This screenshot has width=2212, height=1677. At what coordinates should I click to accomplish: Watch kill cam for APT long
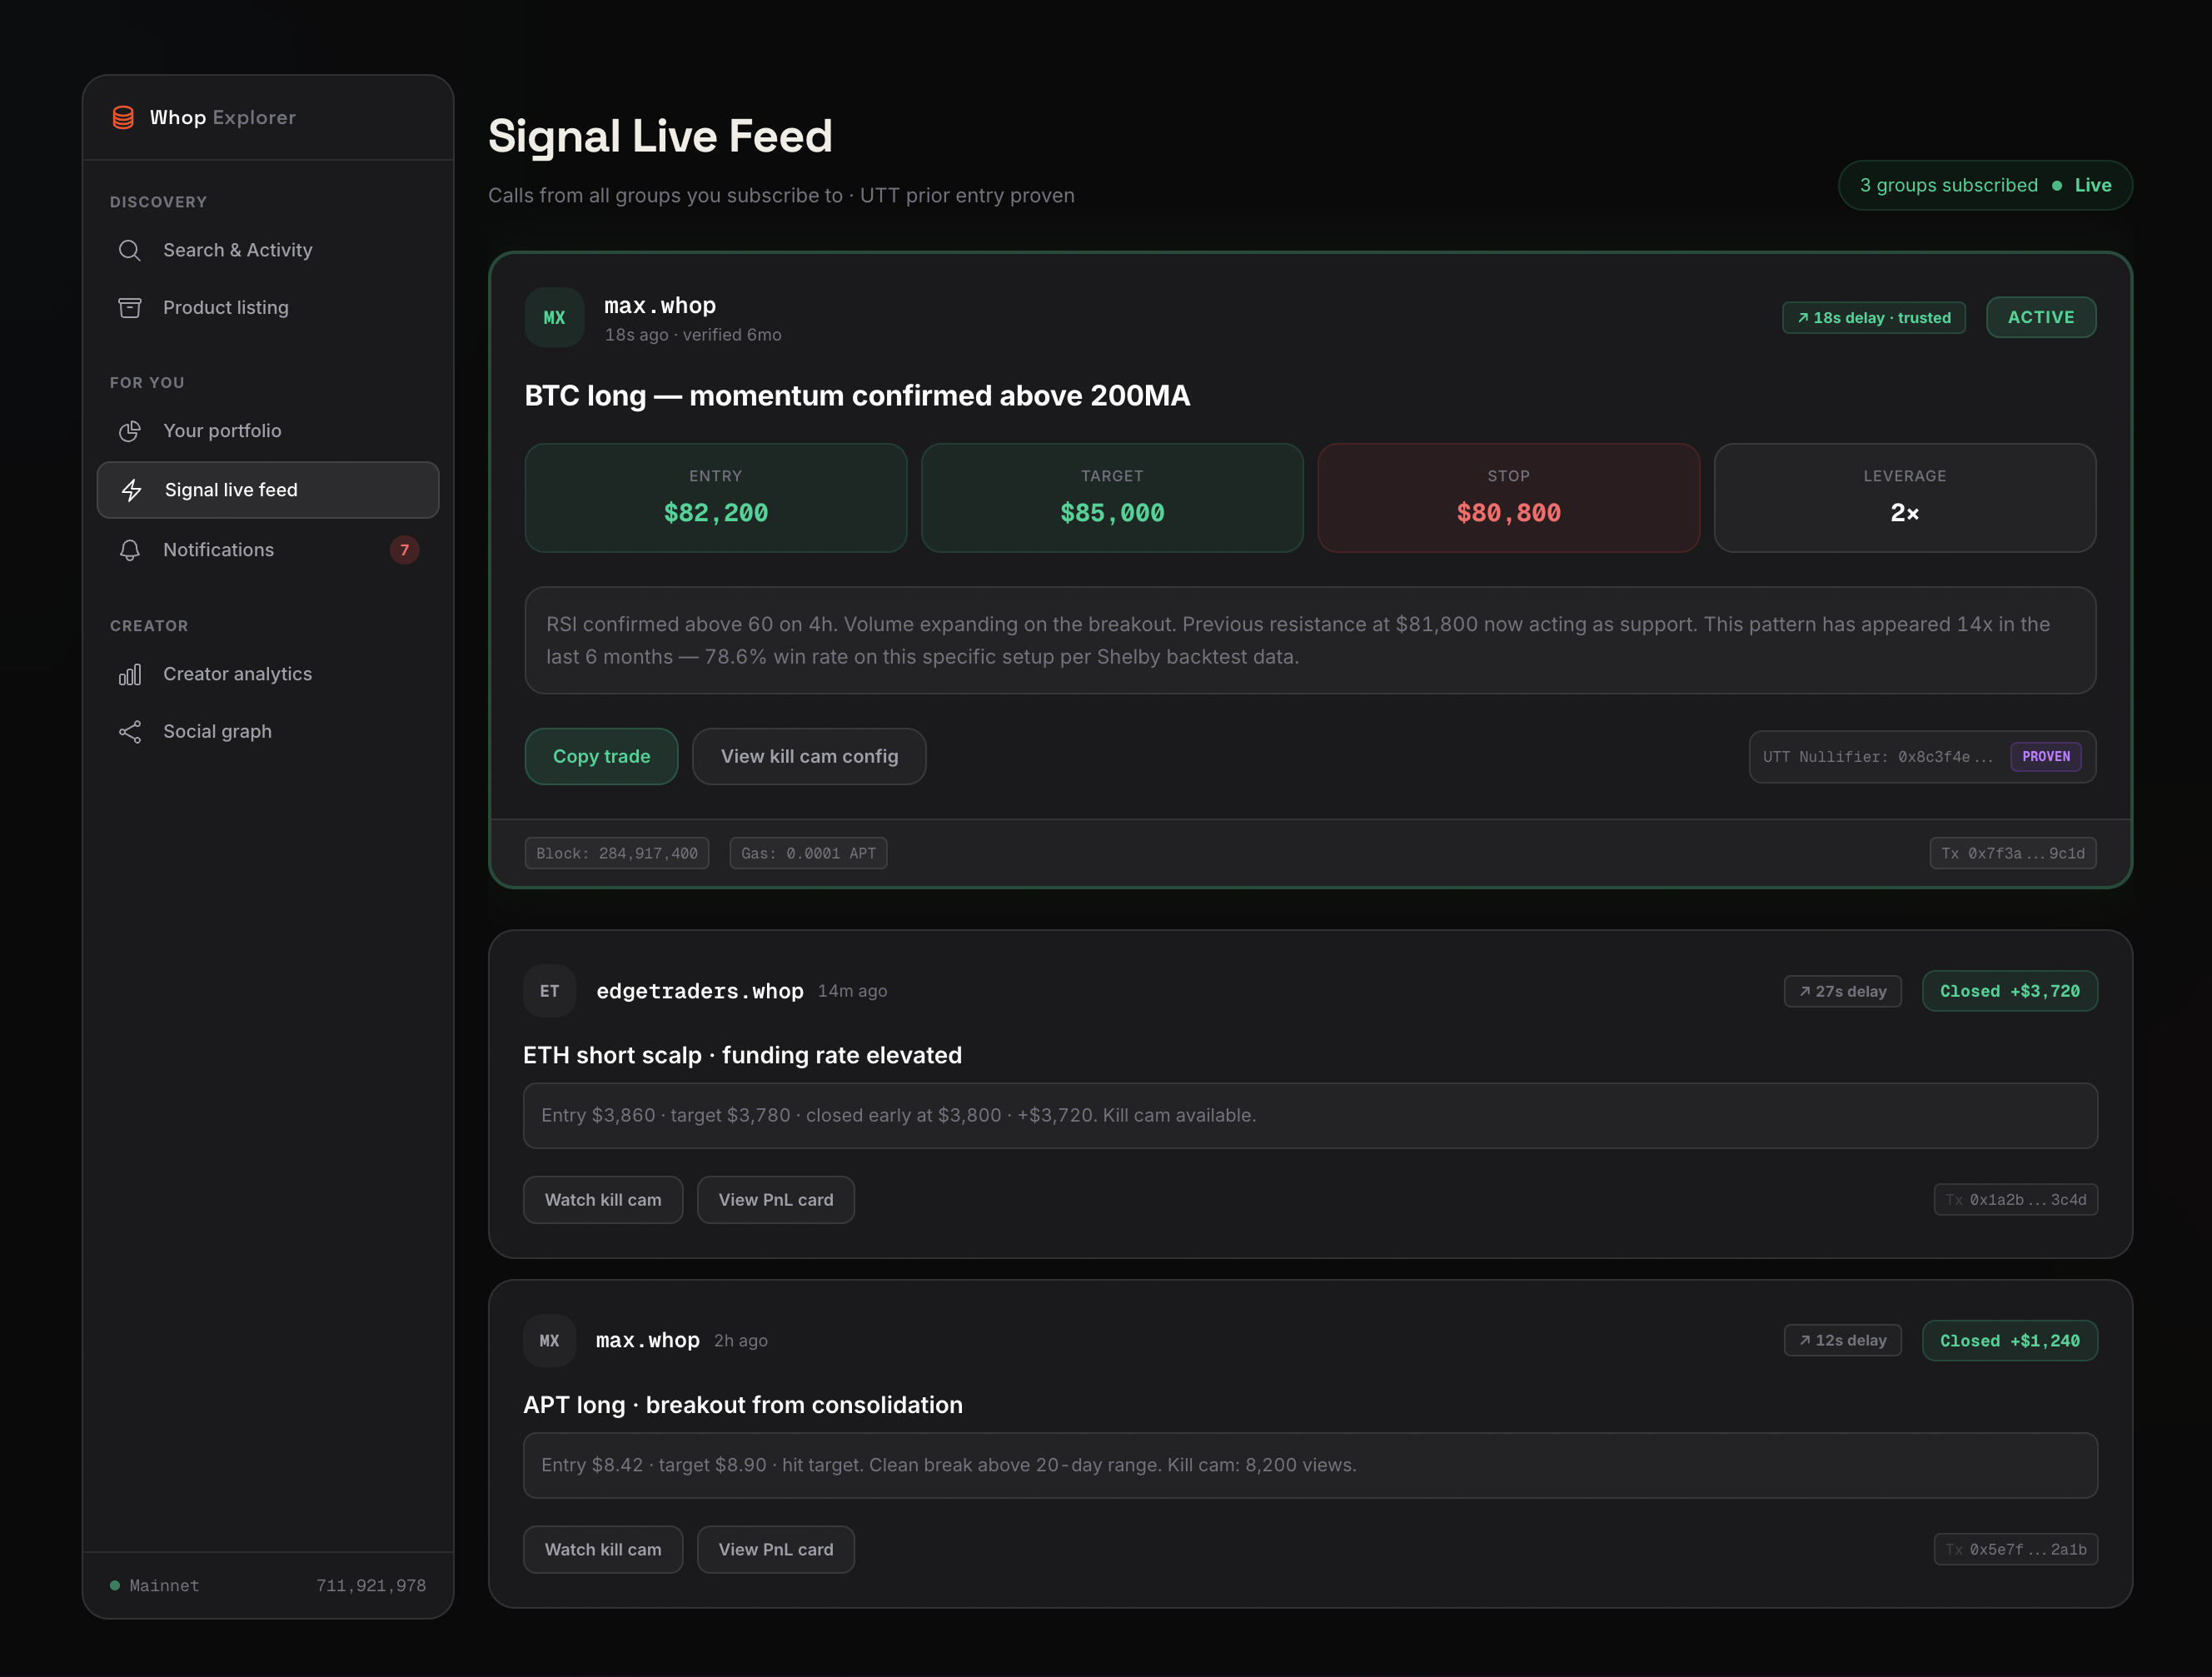point(603,1549)
